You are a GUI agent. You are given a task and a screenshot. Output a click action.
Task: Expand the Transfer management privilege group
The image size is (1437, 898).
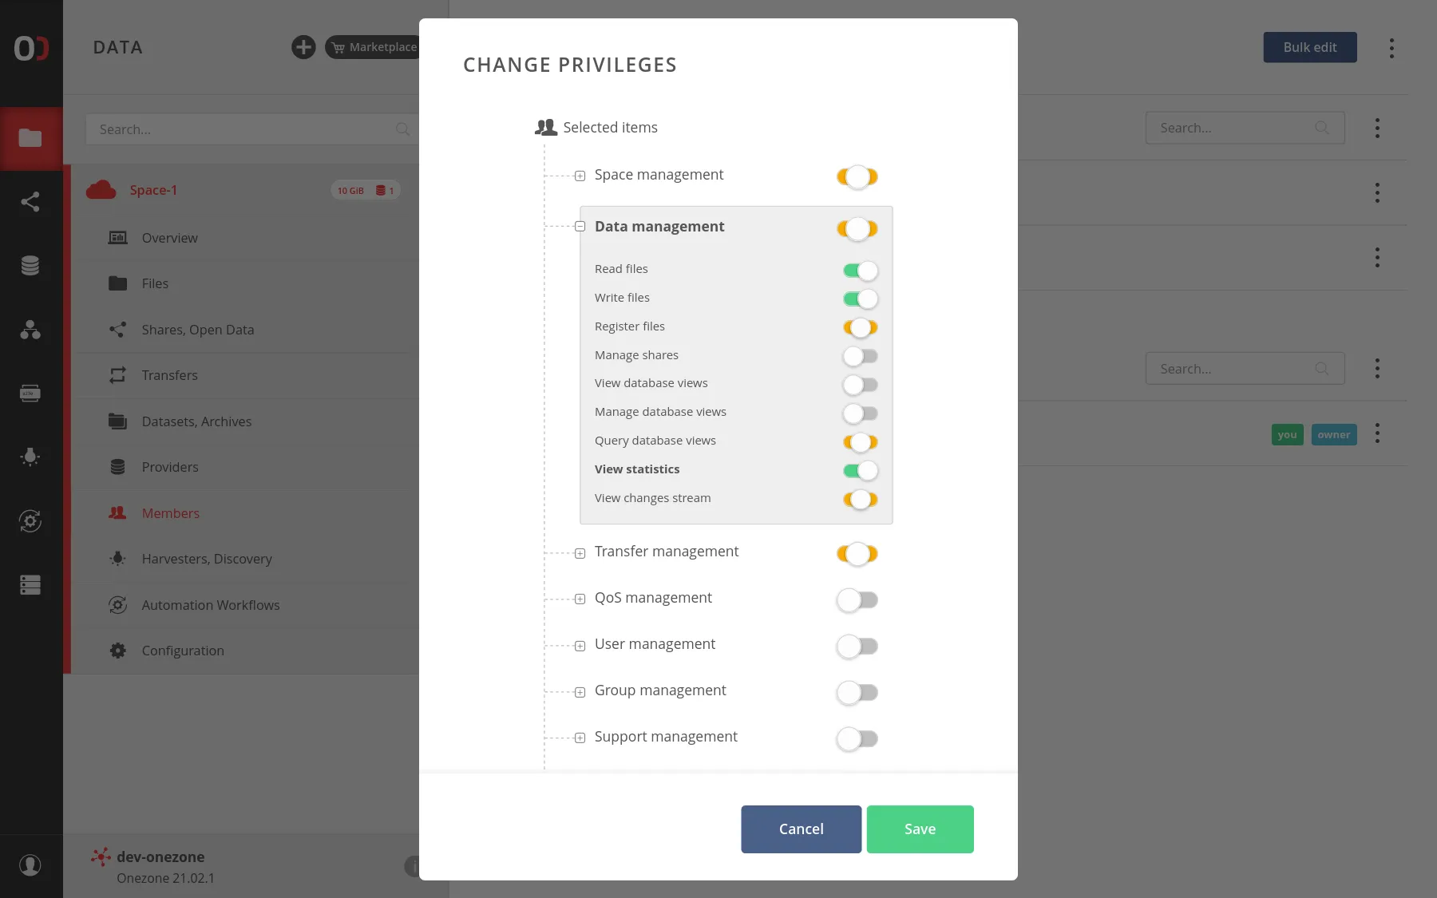click(x=580, y=553)
